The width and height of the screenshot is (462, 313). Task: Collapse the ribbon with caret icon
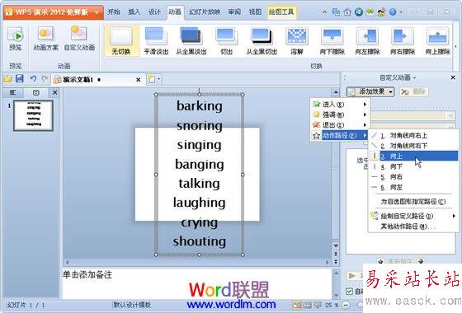(324, 12)
